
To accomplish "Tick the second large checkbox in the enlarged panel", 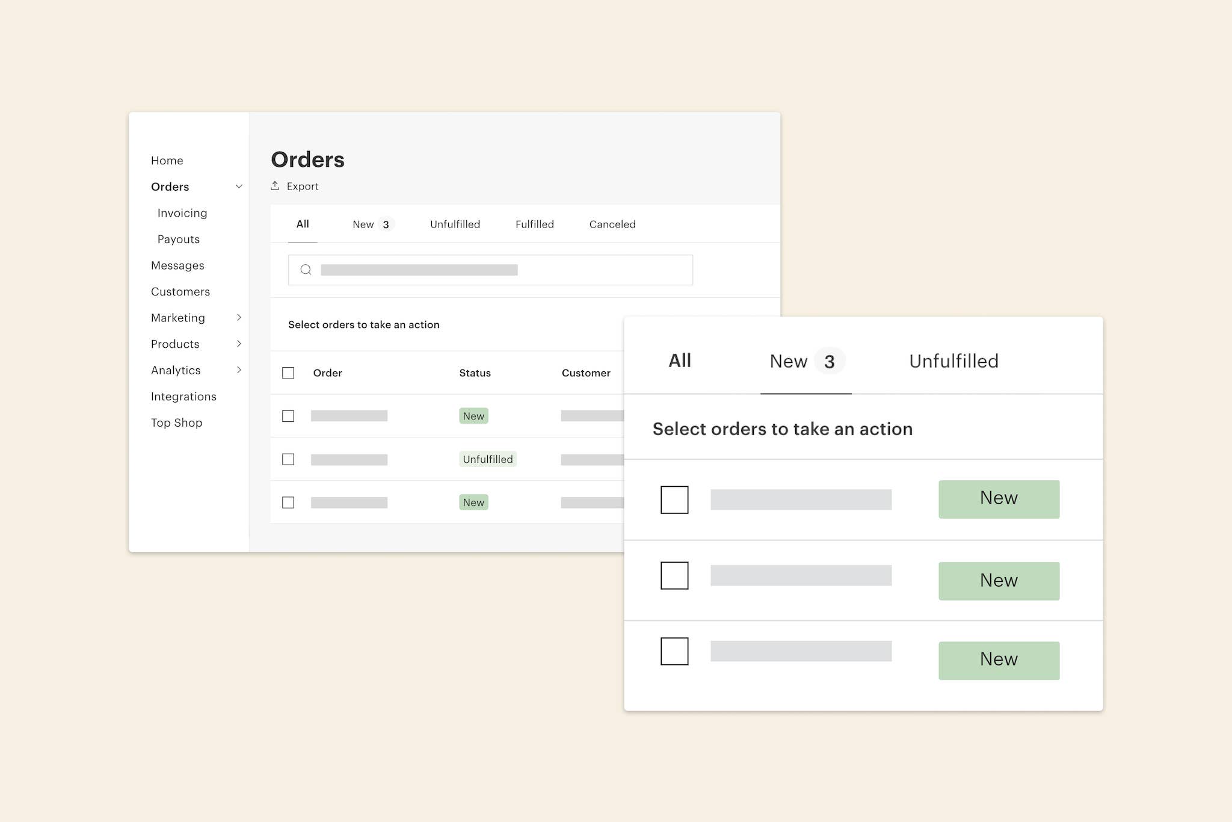I will (674, 576).
